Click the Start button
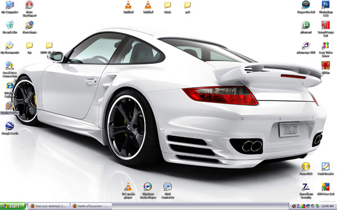 tap(12, 206)
